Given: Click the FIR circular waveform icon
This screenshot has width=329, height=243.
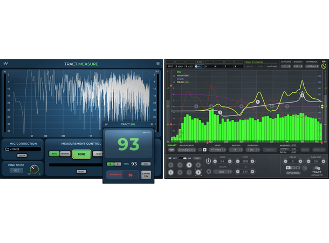Looking at the screenshot, I should point(324,66).
